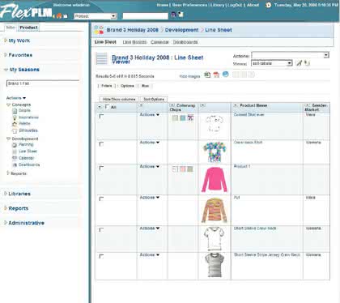The image size is (340, 303).
Task: Open the Brand season dropdown in My Seasons
Action: [43, 83]
